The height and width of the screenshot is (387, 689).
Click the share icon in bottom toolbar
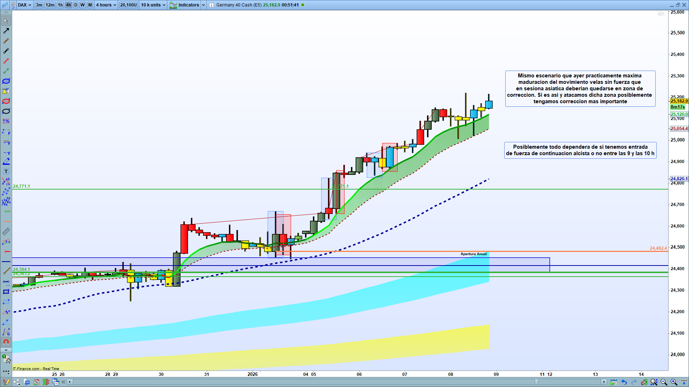17,382
